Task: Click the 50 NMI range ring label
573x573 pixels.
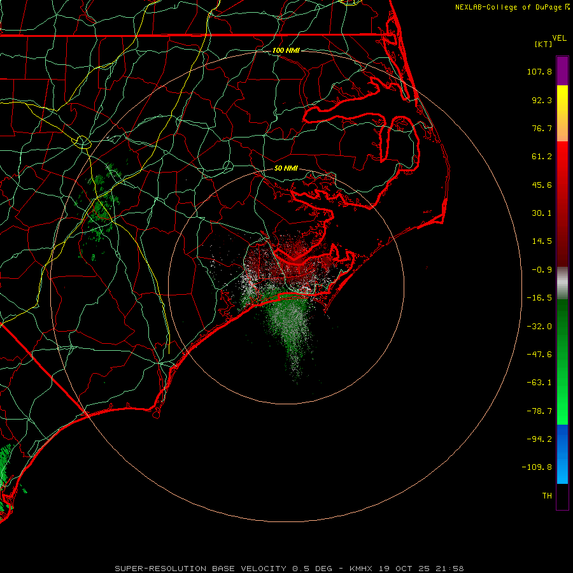Action: click(286, 169)
